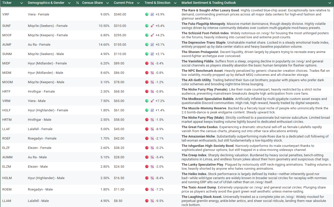
Task: Click the rocket icon in the SUNF row
Action: pyautogui.click(x=152, y=26)
